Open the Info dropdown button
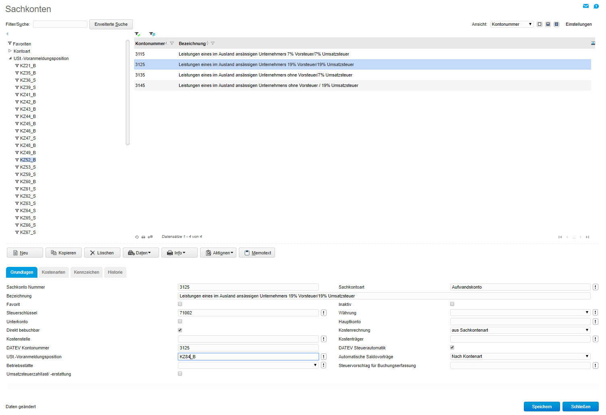Screen dimensions: 606x415 point(180,253)
